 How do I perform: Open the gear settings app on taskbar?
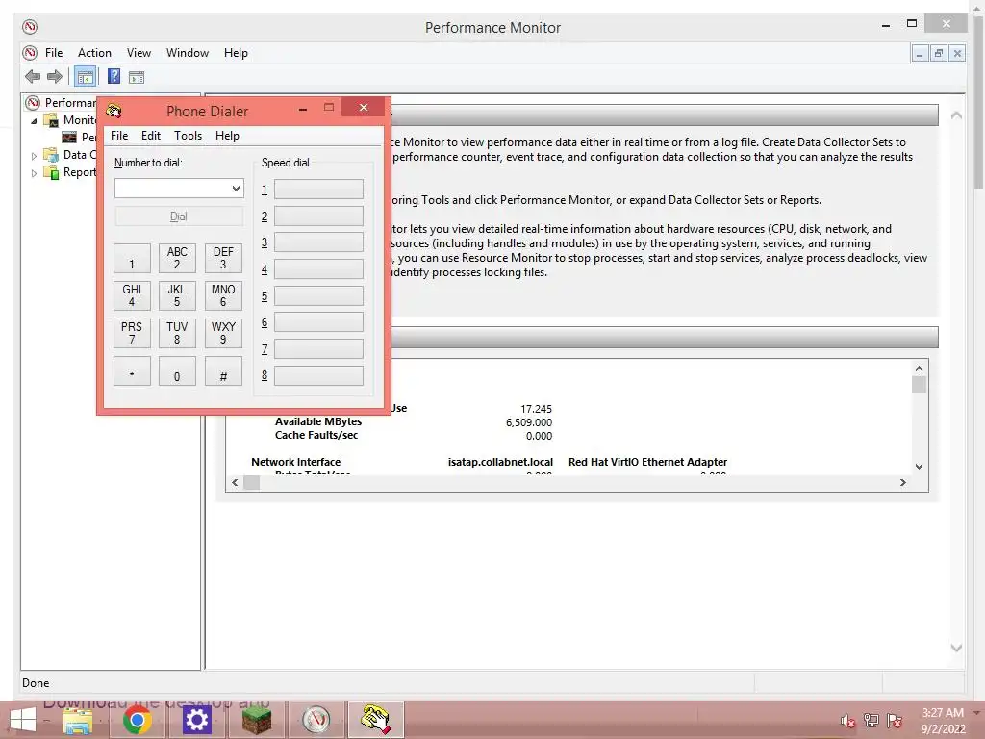[x=196, y=720]
